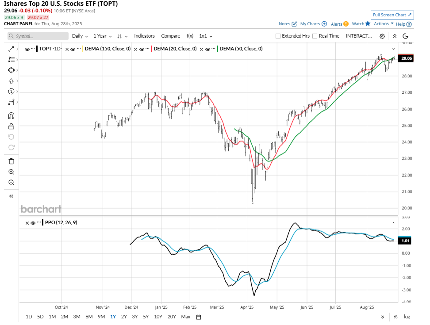Open Alerts link
430x325 pixels.
339,24
